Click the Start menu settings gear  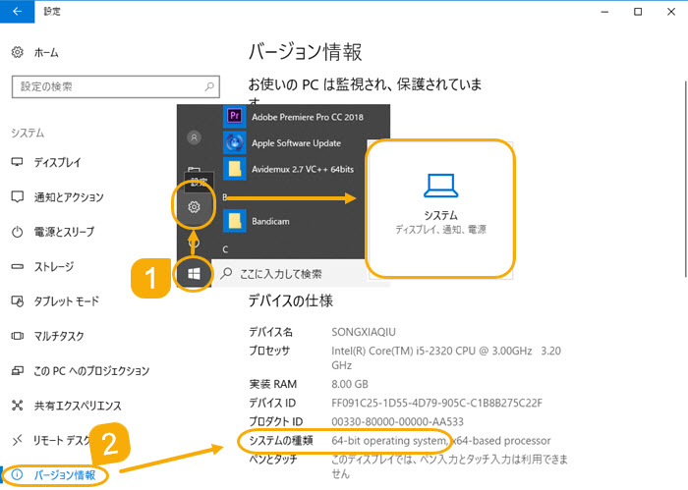(194, 207)
